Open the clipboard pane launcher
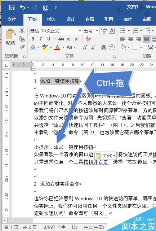 point(24,57)
